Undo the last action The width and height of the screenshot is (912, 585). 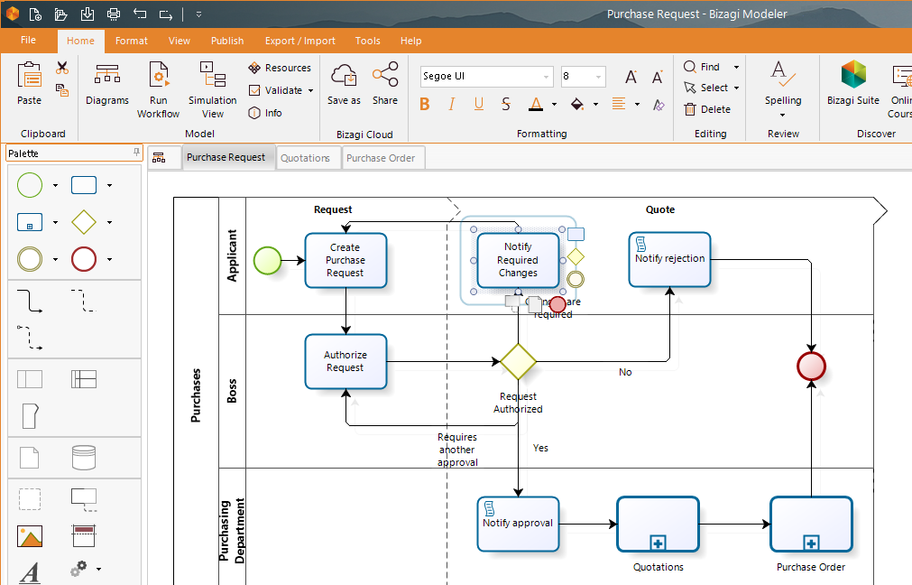click(140, 14)
